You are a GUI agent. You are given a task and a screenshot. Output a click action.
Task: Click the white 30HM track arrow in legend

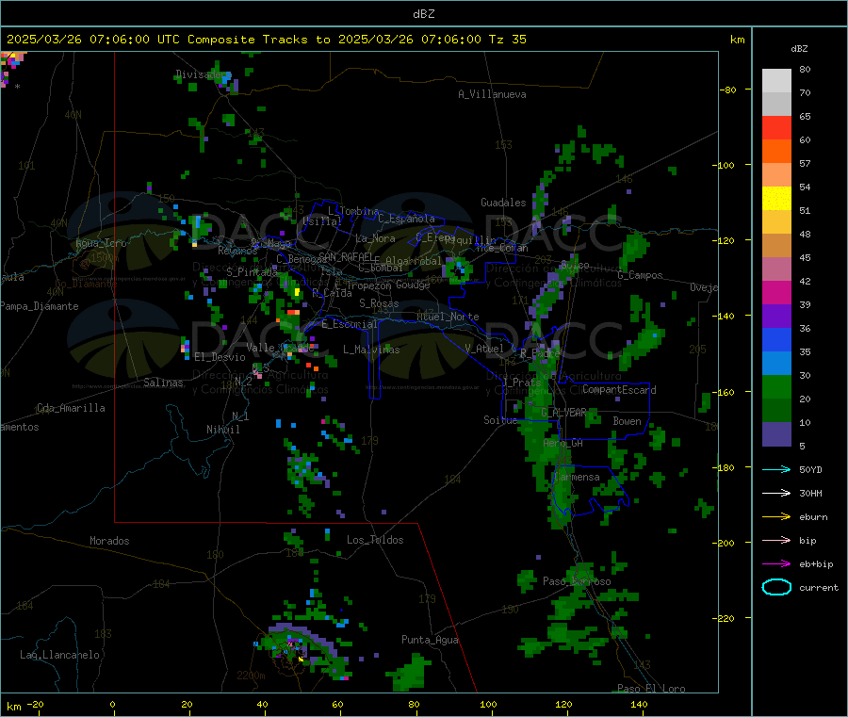point(776,493)
